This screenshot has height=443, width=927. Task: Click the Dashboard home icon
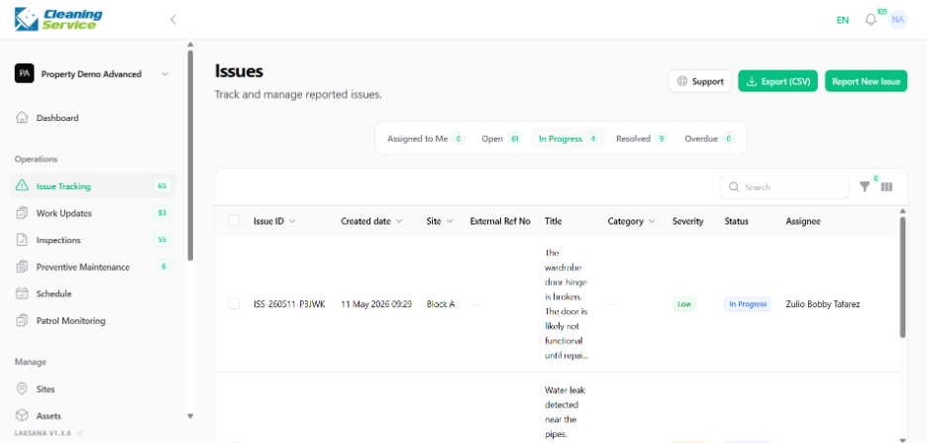click(x=22, y=118)
